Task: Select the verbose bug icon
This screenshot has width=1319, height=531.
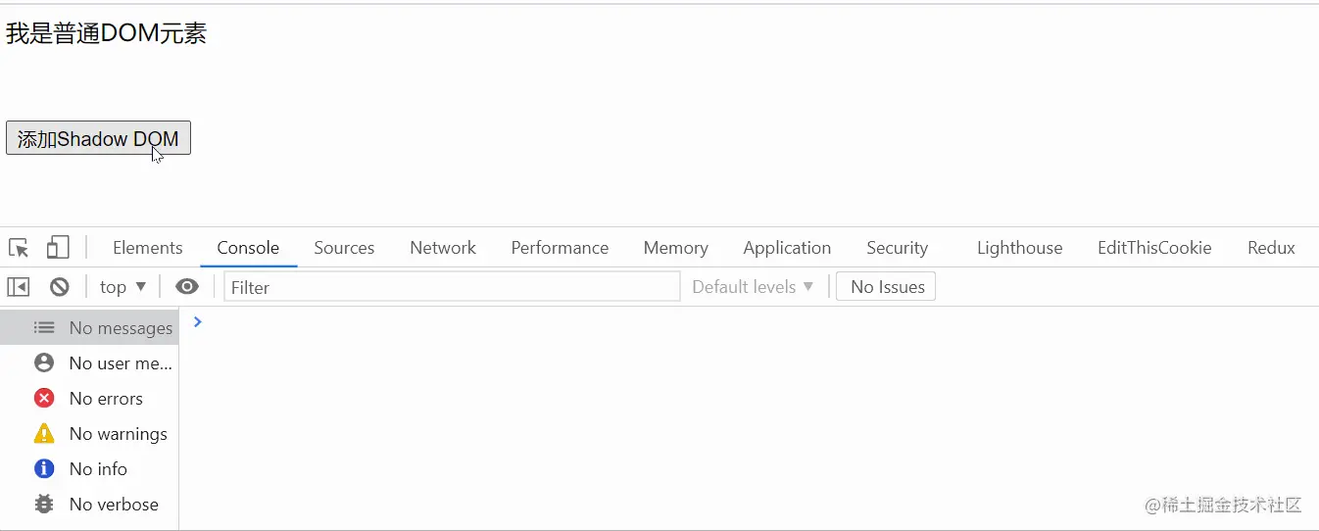Action: (44, 505)
